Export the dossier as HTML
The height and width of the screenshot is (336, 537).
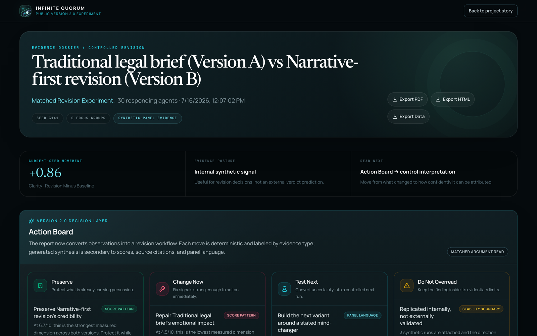[452, 99]
